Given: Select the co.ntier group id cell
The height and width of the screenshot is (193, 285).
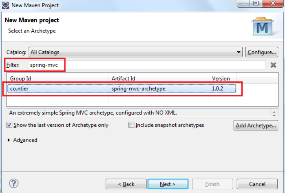Looking at the screenshot, I should [58, 88].
